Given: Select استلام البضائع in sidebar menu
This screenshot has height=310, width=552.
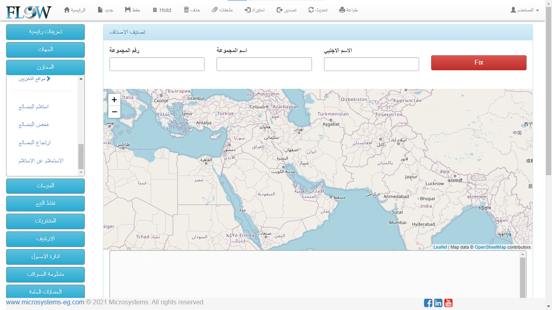Looking at the screenshot, I should point(34,107).
